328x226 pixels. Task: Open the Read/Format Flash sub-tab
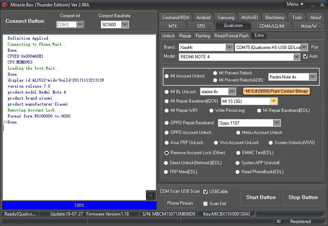(x=232, y=36)
